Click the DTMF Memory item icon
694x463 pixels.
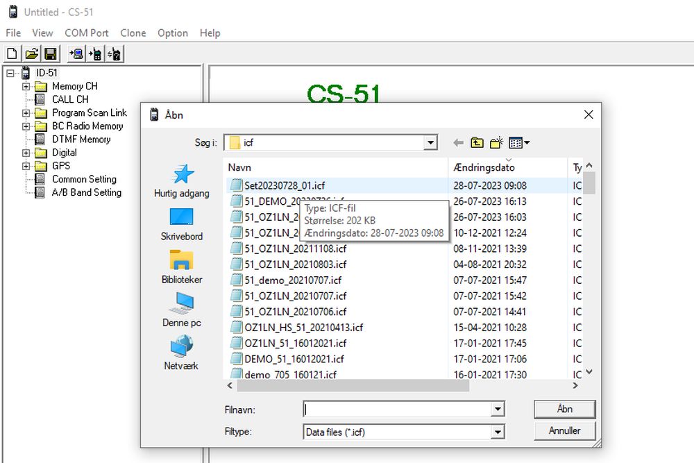[x=40, y=140]
